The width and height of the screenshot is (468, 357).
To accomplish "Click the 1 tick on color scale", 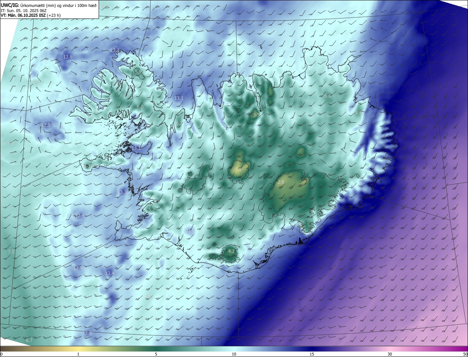I will pyautogui.click(x=78, y=354).
